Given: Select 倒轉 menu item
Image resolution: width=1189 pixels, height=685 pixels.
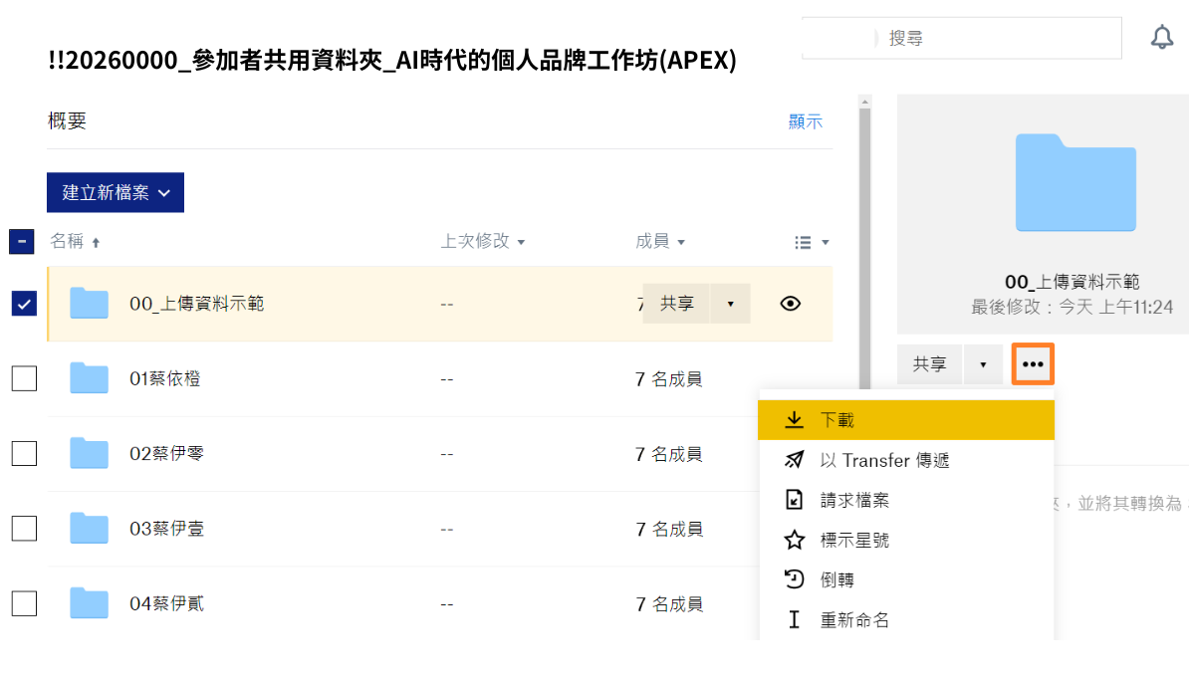Looking at the screenshot, I should click(x=906, y=579).
